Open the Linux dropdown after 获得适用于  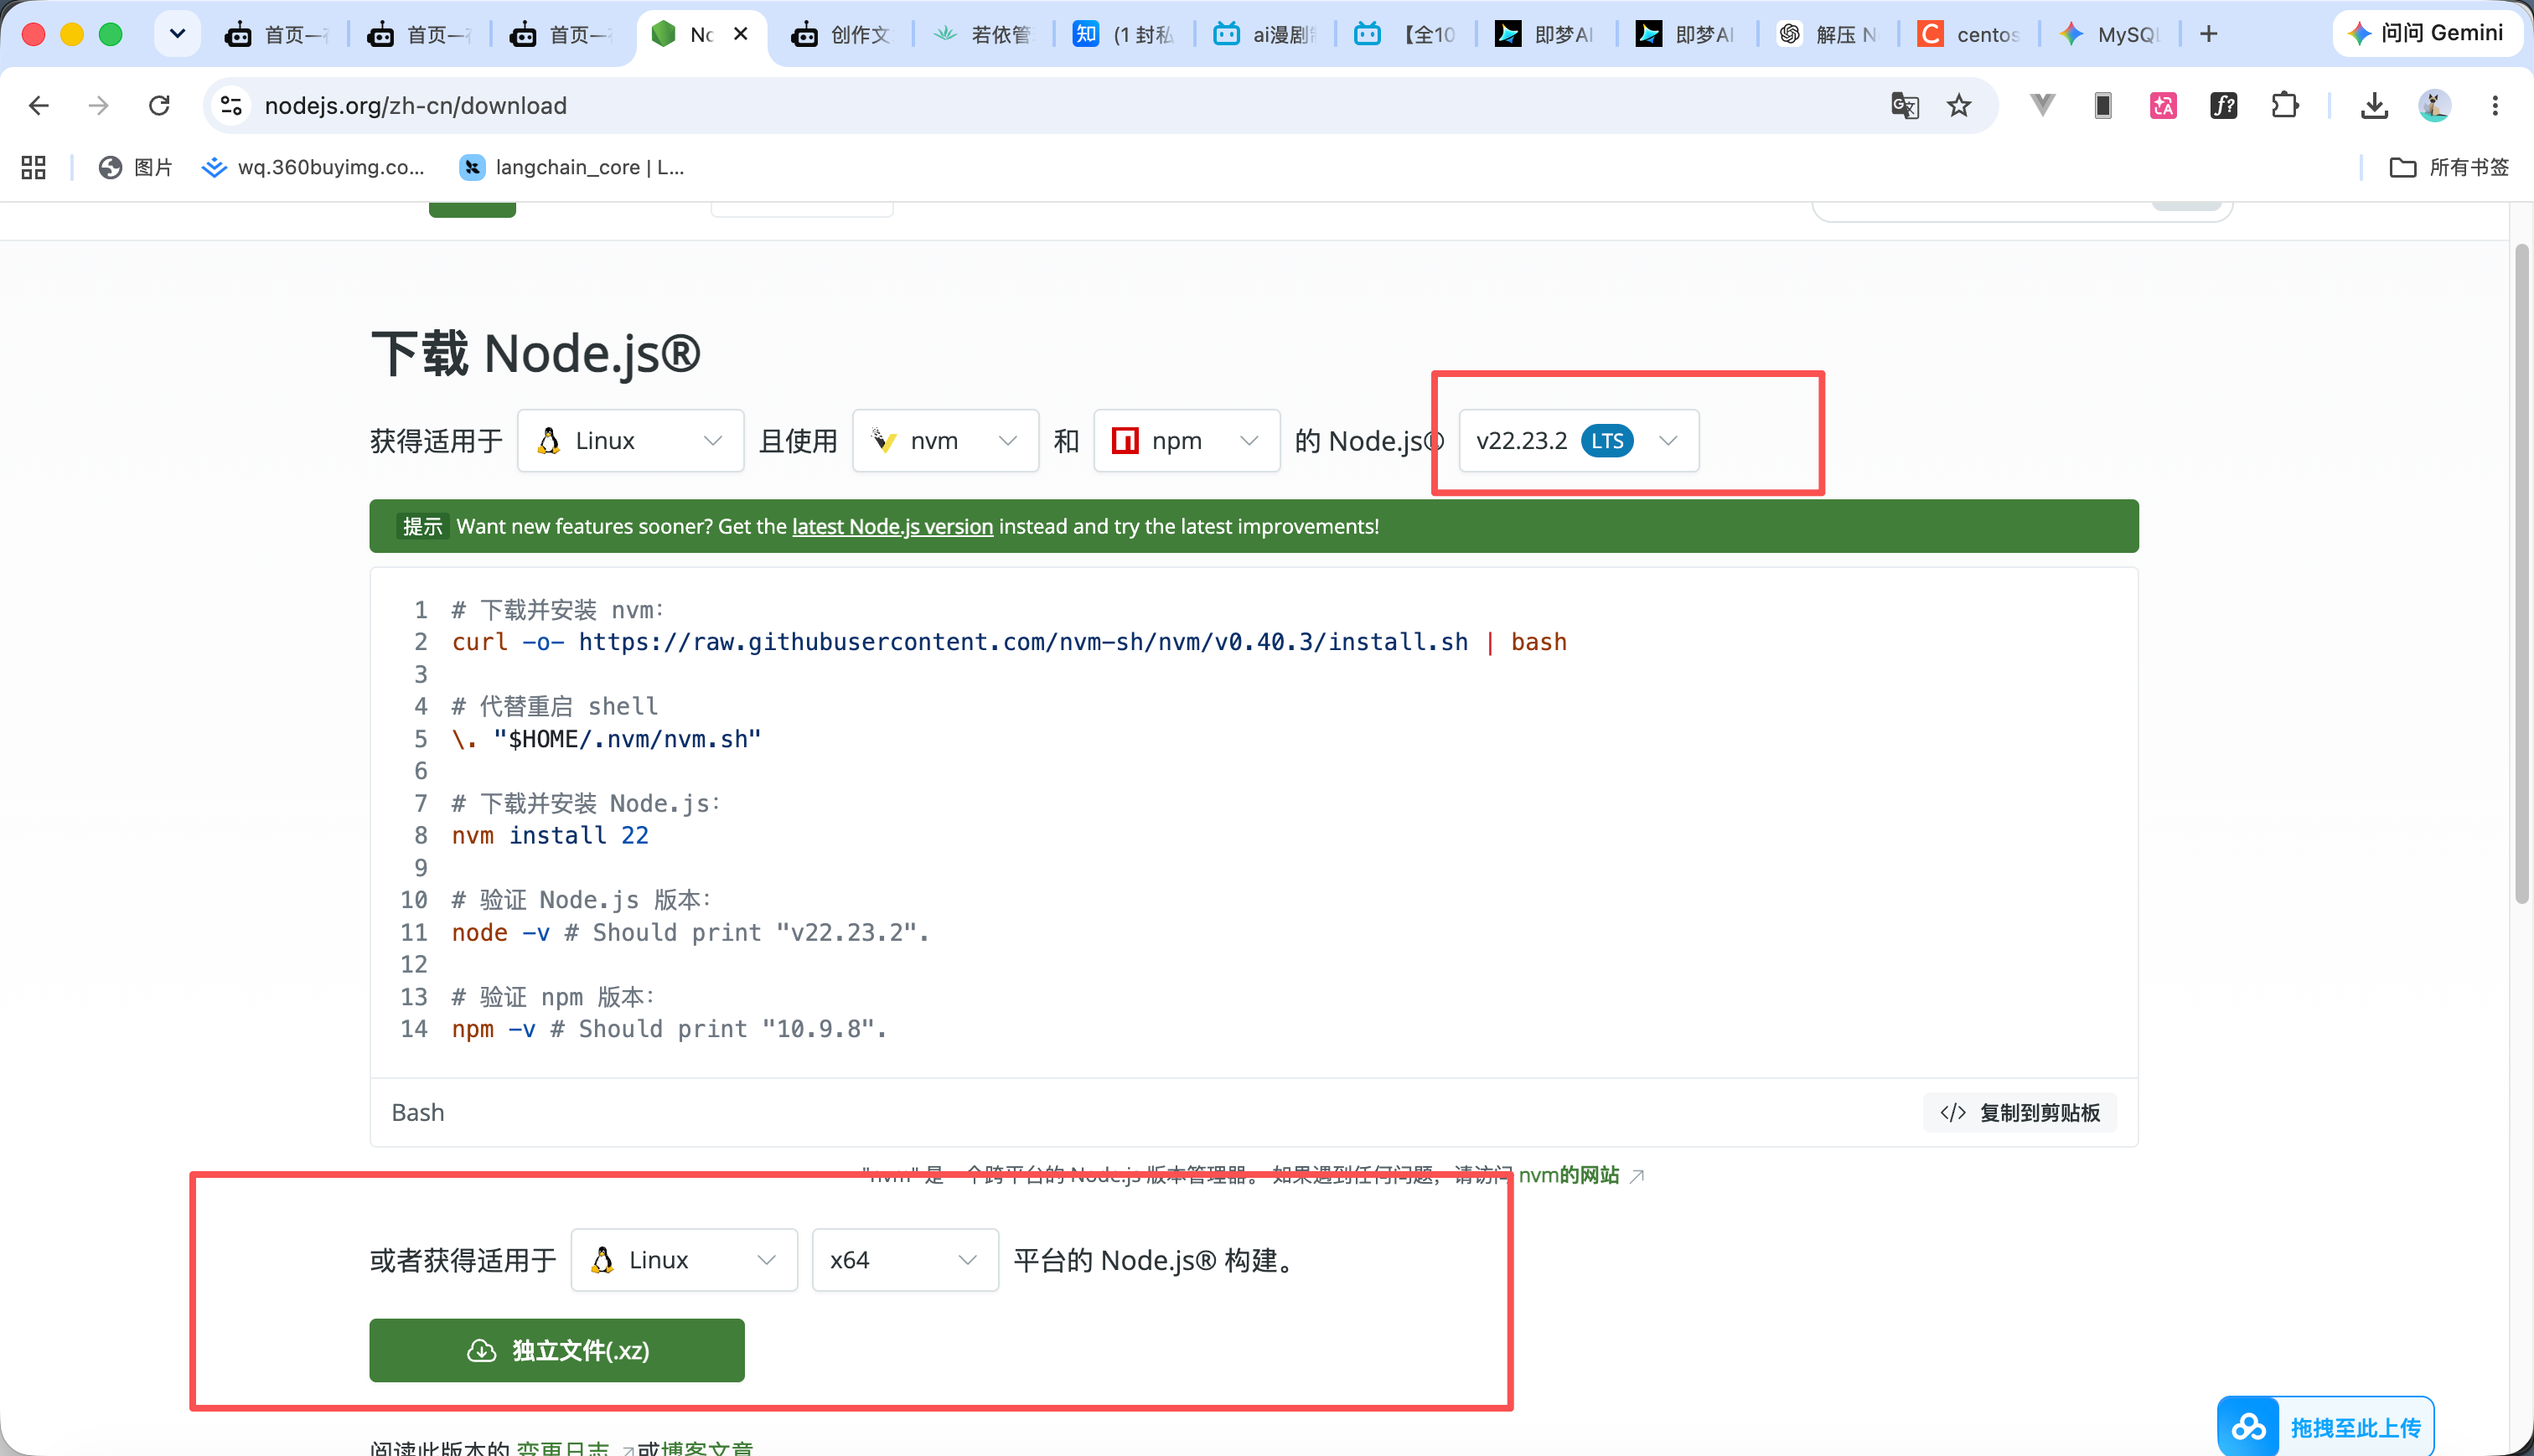click(x=630, y=440)
